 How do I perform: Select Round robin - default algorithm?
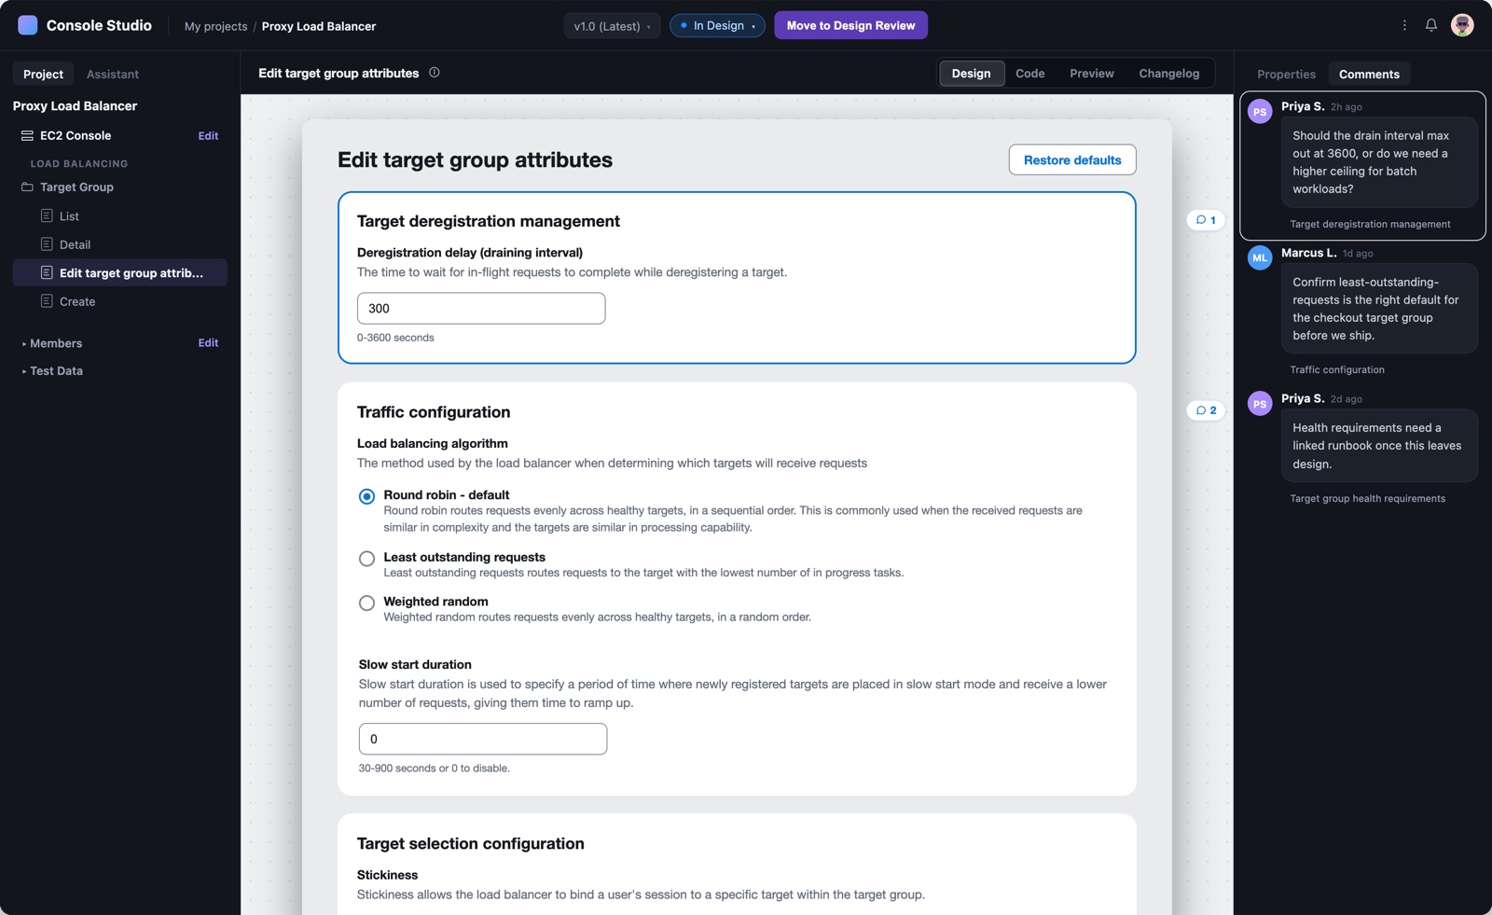click(367, 496)
